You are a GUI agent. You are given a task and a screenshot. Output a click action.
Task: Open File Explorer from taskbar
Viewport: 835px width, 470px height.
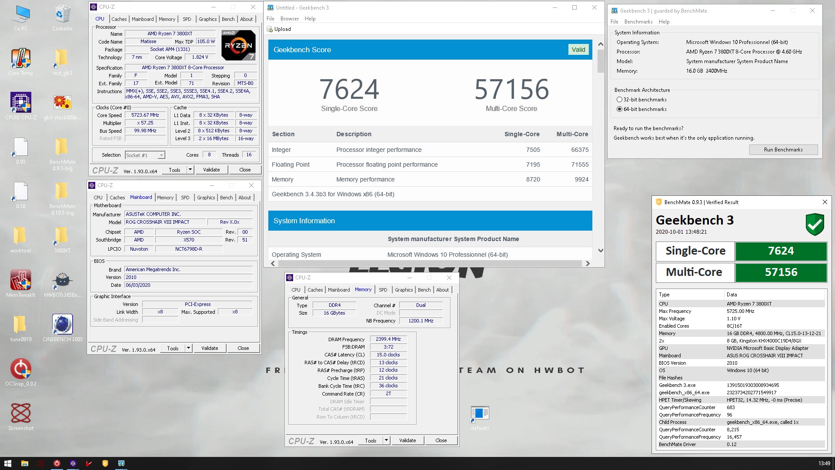(x=24, y=463)
